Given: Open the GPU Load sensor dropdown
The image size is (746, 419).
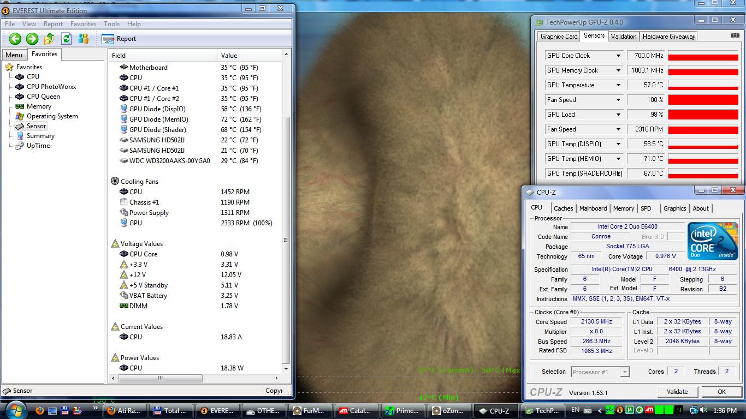Looking at the screenshot, I should point(618,115).
